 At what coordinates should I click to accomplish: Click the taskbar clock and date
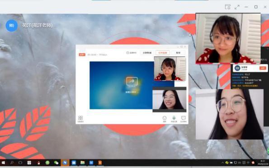click(x=263, y=163)
